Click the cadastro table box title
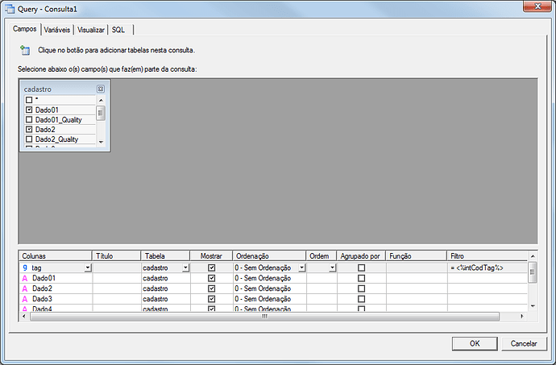 (x=38, y=89)
